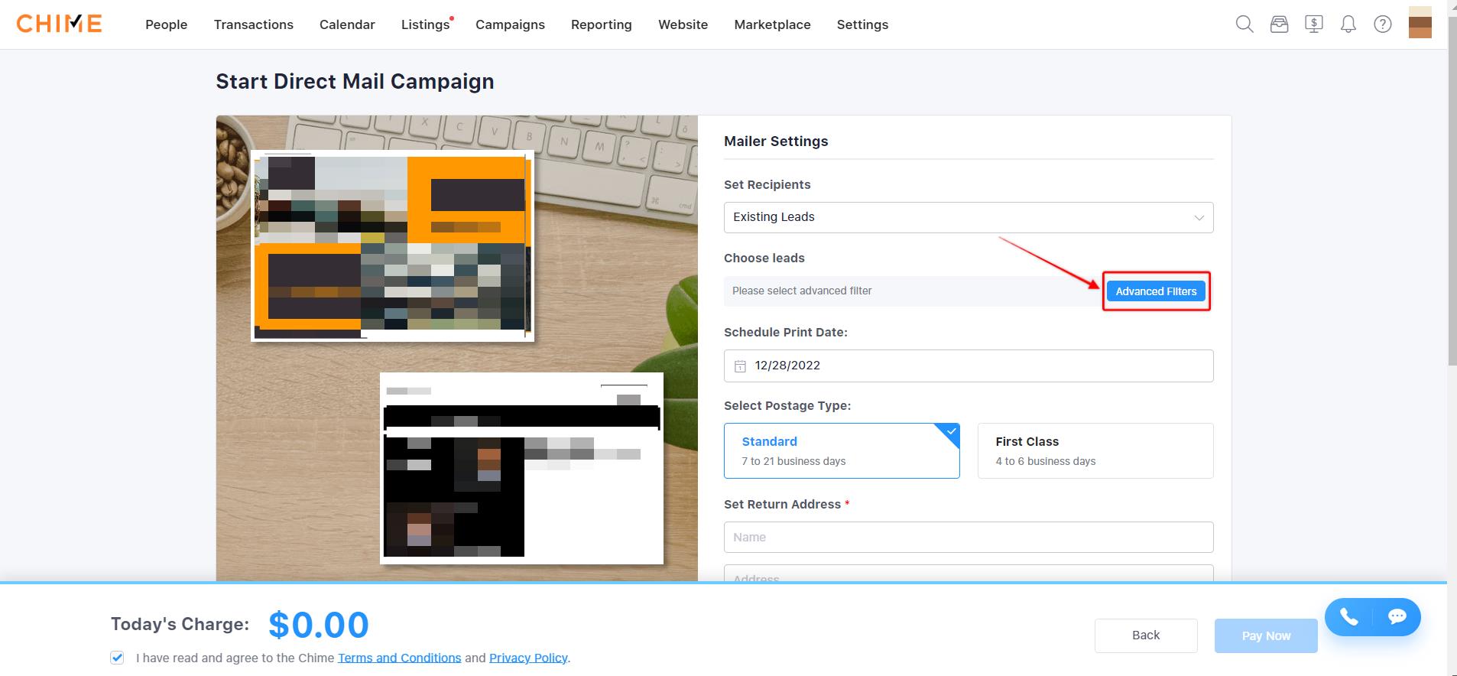
Task: Open the Schedule Print Date picker
Action: point(968,366)
